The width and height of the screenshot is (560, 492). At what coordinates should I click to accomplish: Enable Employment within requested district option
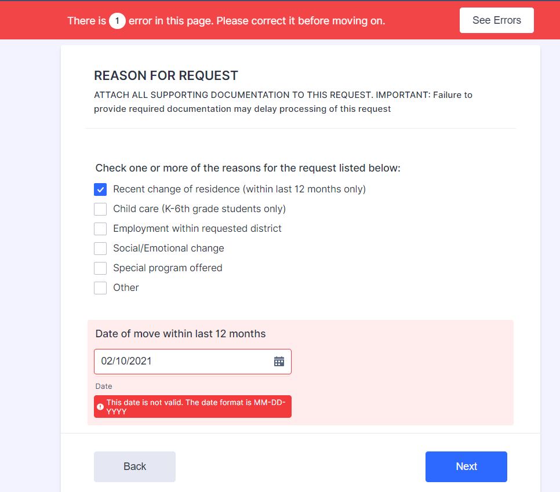click(x=100, y=228)
